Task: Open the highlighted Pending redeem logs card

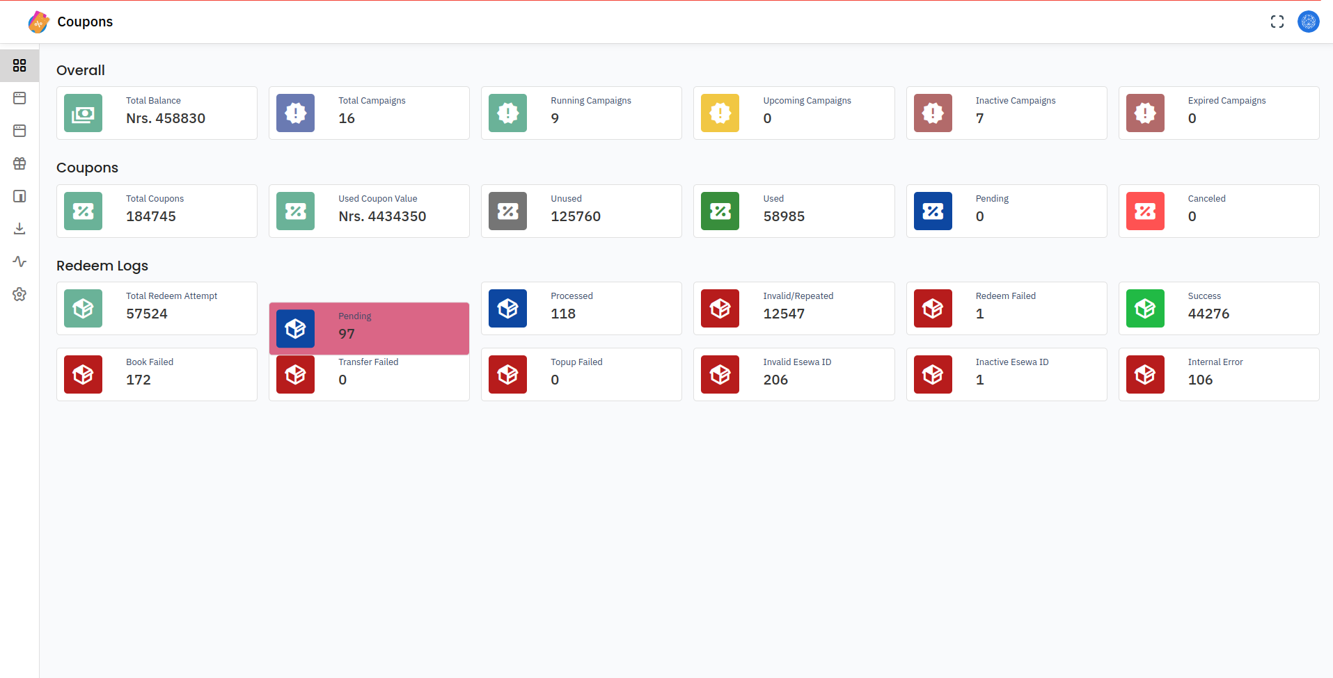Action: point(369,328)
